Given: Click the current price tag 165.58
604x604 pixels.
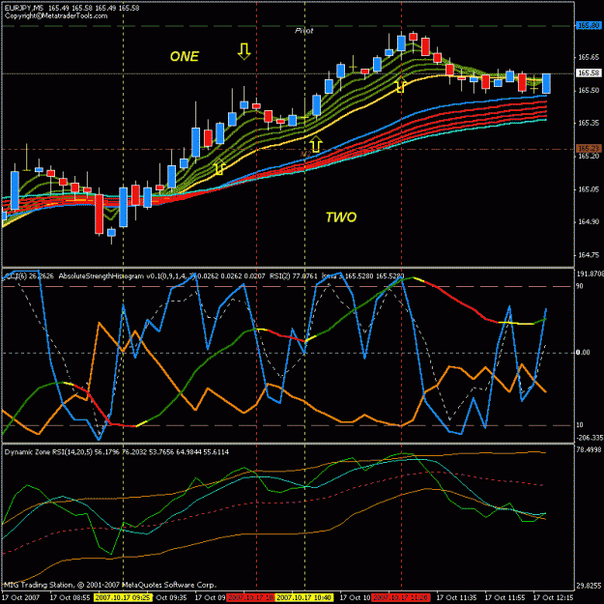Looking at the screenshot, I should point(589,72).
